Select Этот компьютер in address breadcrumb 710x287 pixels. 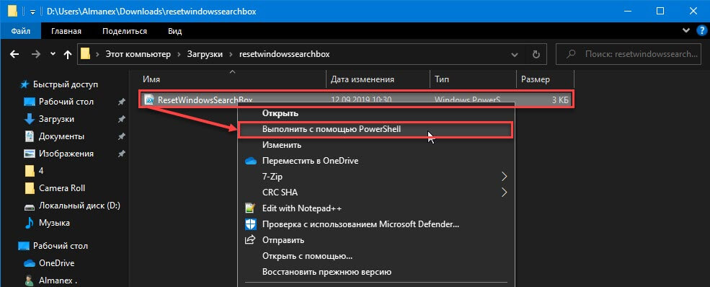(x=138, y=54)
